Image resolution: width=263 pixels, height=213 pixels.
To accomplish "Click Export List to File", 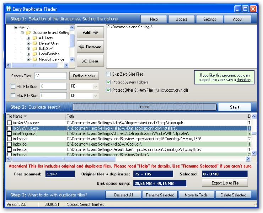I will 225,183.
